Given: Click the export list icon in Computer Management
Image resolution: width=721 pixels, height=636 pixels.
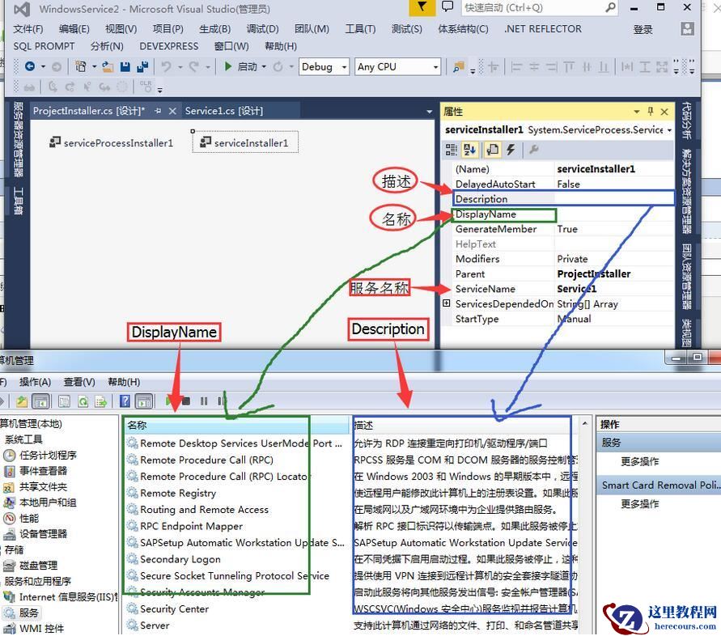Looking at the screenshot, I should tap(100, 401).
